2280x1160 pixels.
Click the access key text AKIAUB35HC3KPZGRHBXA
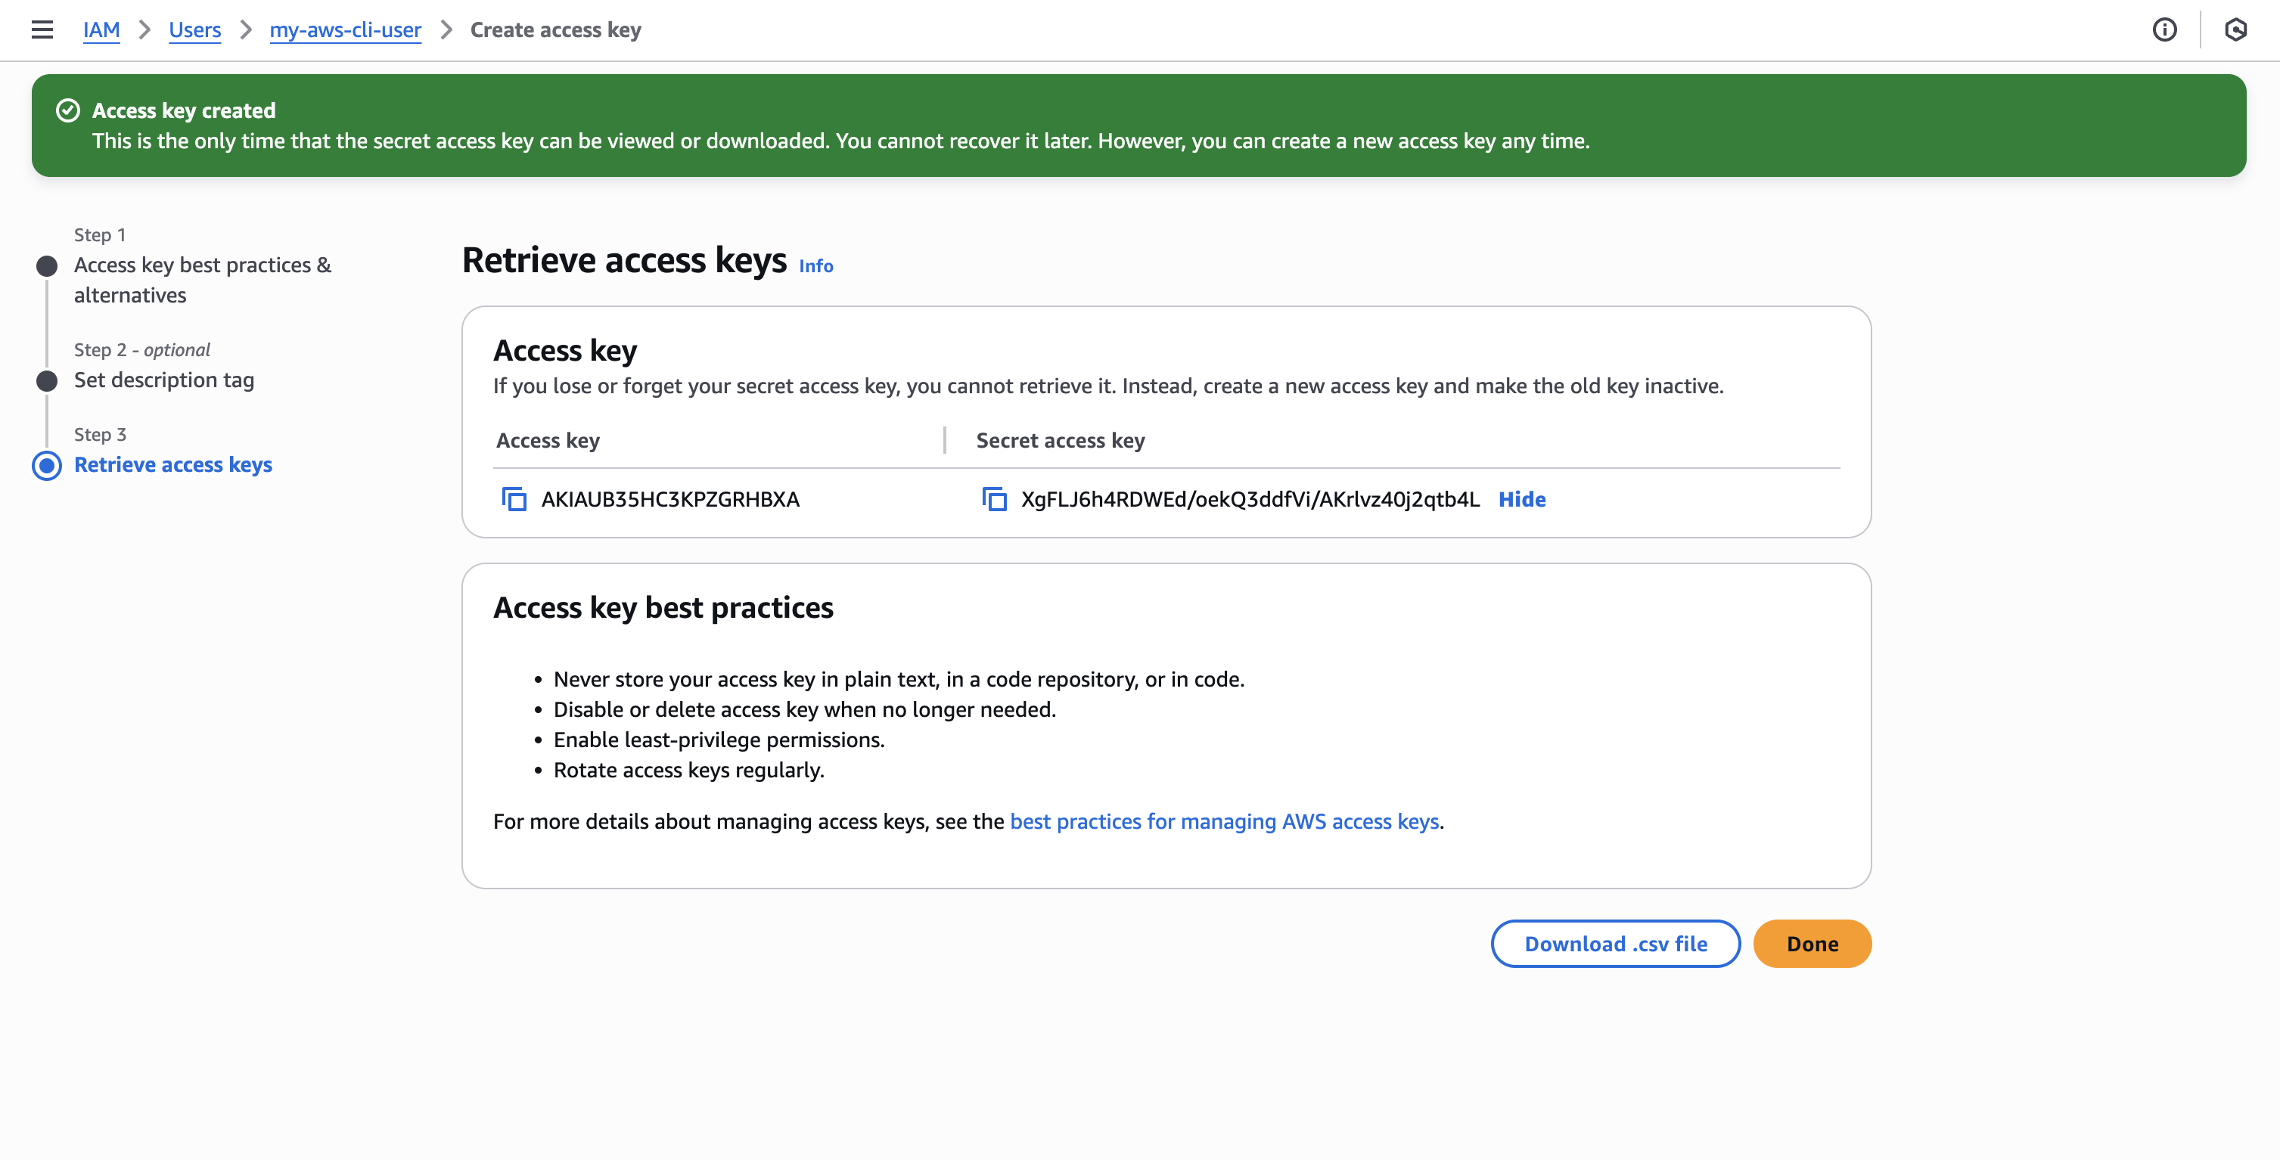click(x=670, y=499)
